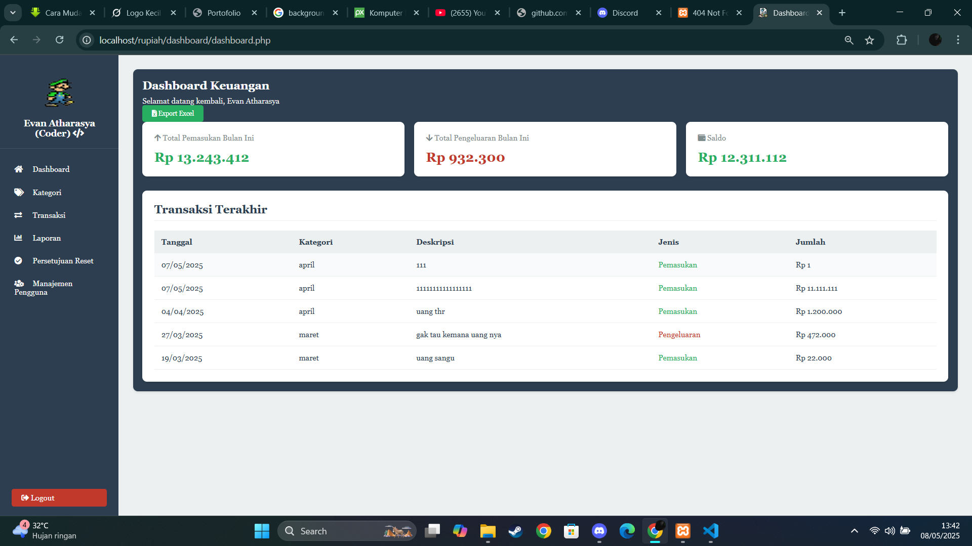Screen dimensions: 972x546
Task: Open Discord from the taskbar
Action: point(599,531)
